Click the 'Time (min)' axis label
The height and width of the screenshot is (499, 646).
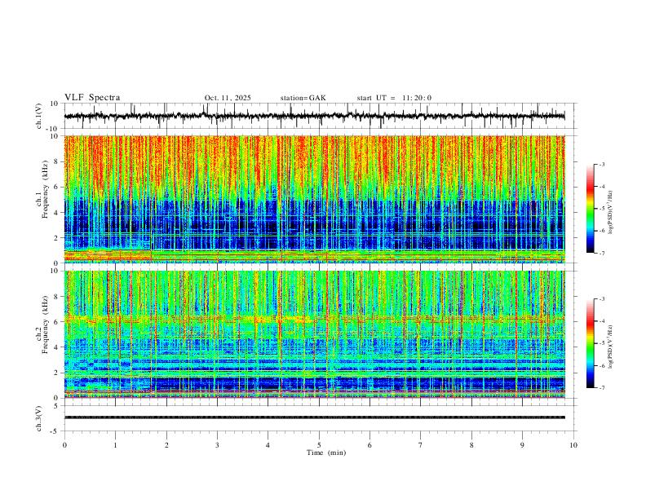(326, 453)
